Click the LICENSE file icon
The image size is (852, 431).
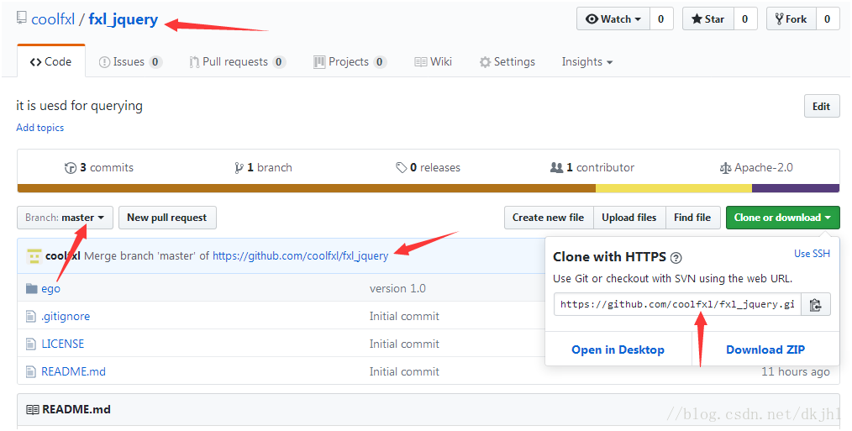pos(31,344)
